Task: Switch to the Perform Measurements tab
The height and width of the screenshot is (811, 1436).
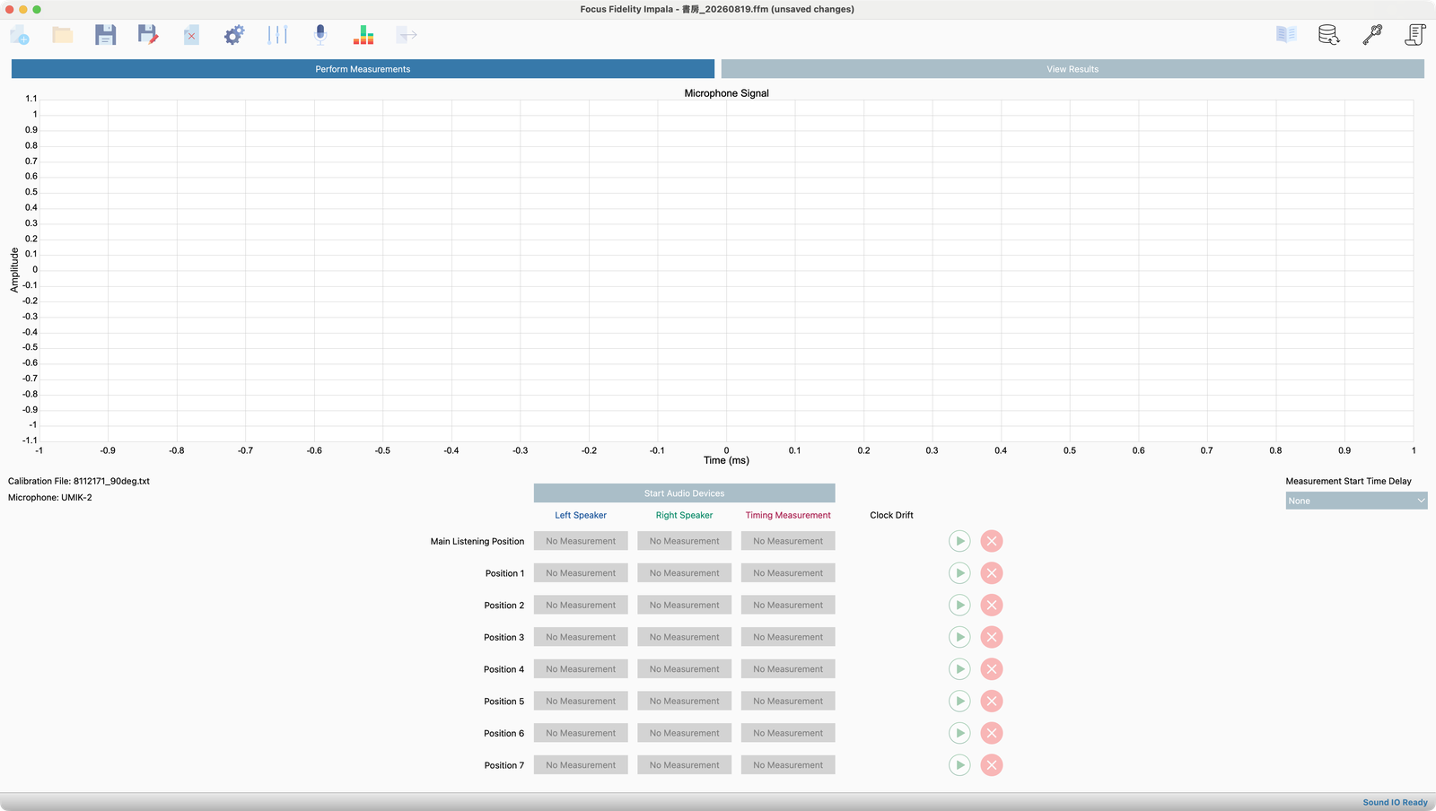Action: (363, 69)
